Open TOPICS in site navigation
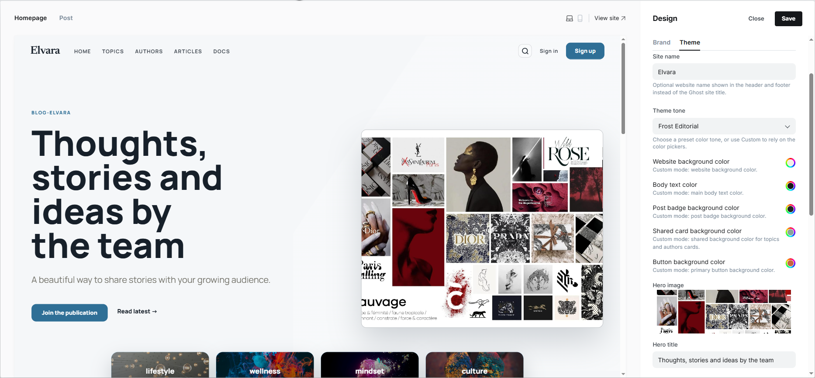815x378 pixels. tap(113, 52)
